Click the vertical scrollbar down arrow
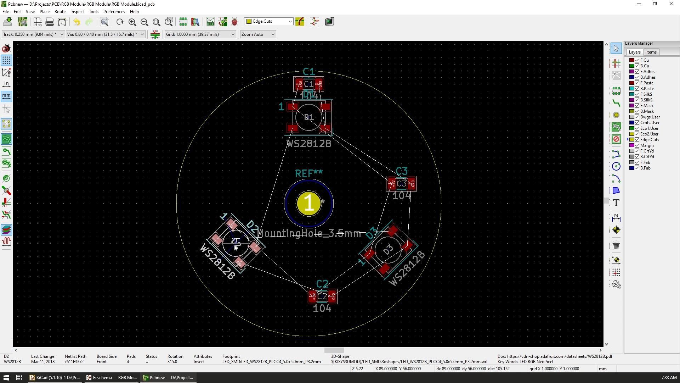Image resolution: width=680 pixels, height=383 pixels. click(606, 344)
